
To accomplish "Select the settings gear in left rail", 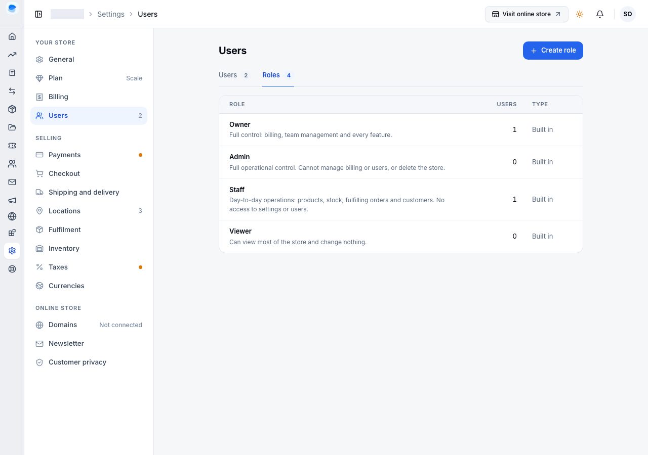I will click(x=12, y=251).
